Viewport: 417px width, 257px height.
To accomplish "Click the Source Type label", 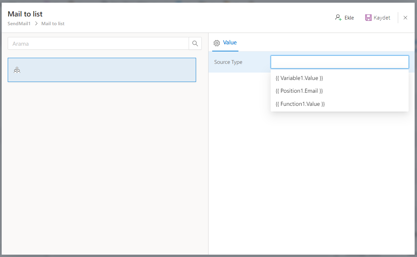I will coord(228,62).
